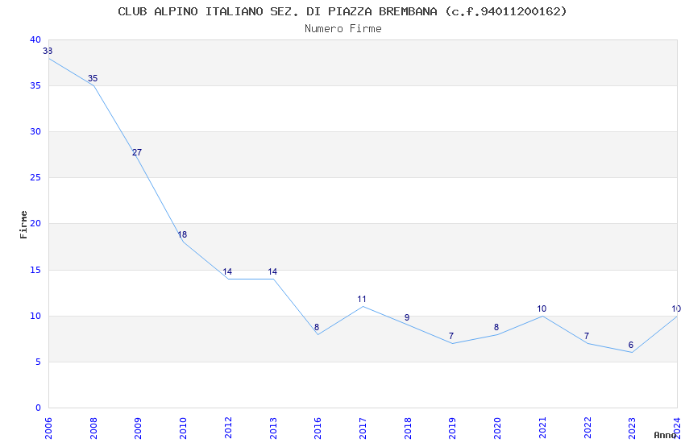
Task: Click the y-axis tick value 30
Action: tap(35, 131)
